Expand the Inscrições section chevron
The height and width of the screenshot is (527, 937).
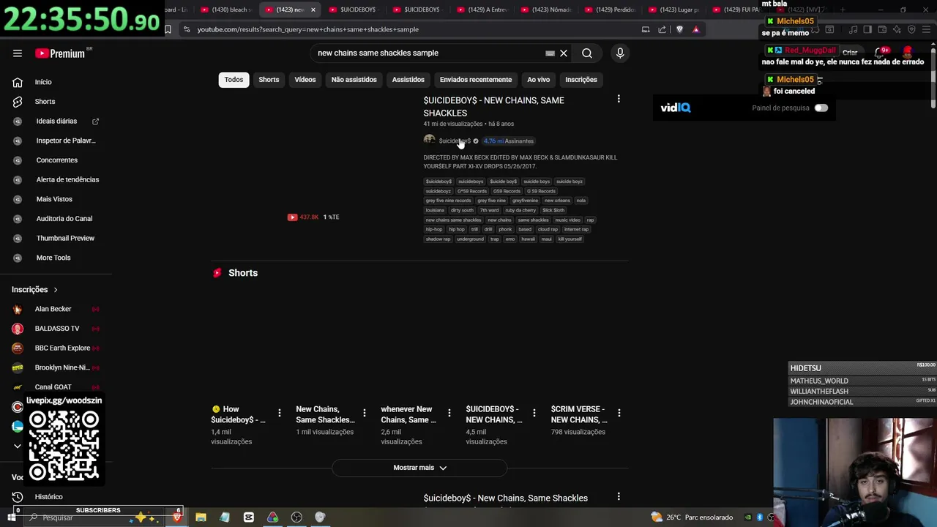tap(55, 290)
